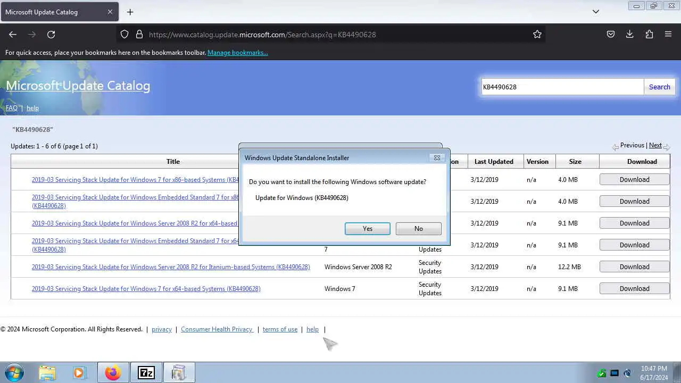
Task: Click the catalog search input field
Action: click(x=562, y=87)
